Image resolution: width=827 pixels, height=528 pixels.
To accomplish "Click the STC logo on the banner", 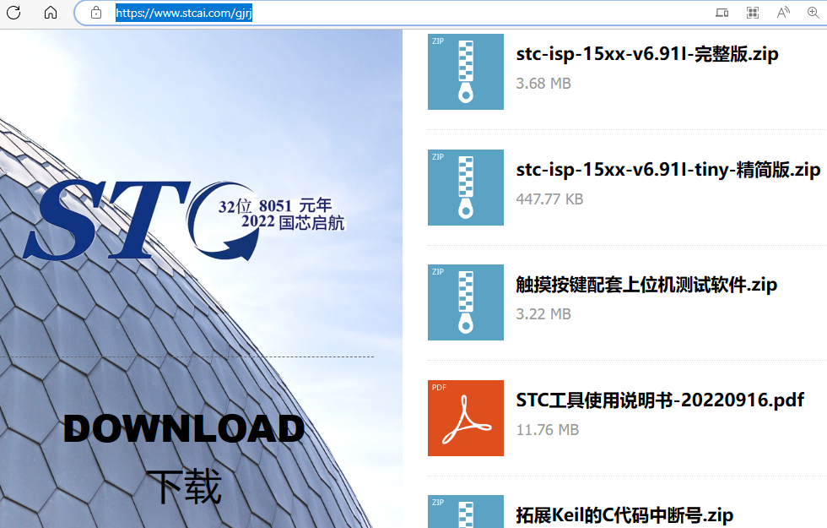I will click(x=184, y=220).
